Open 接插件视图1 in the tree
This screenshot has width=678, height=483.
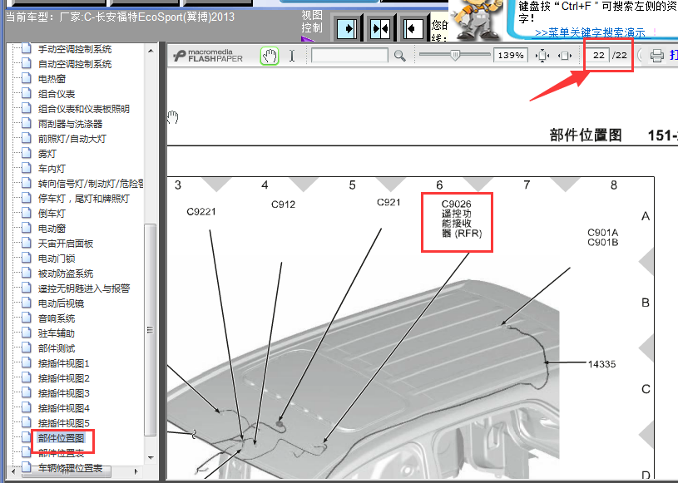coord(63,363)
